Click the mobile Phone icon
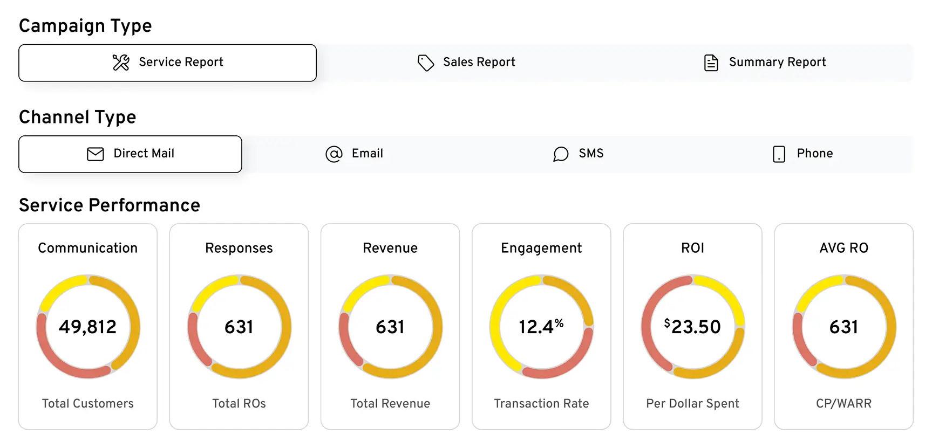Image resolution: width=932 pixels, height=448 pixels. (x=779, y=154)
